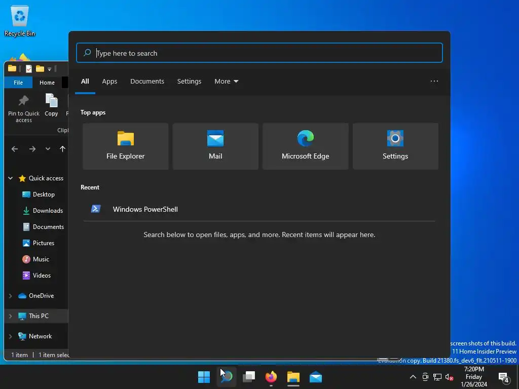Click the Type here to search box

coord(259,53)
